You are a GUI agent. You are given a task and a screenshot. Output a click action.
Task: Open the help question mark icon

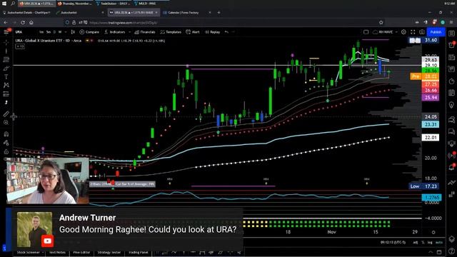coord(451,251)
